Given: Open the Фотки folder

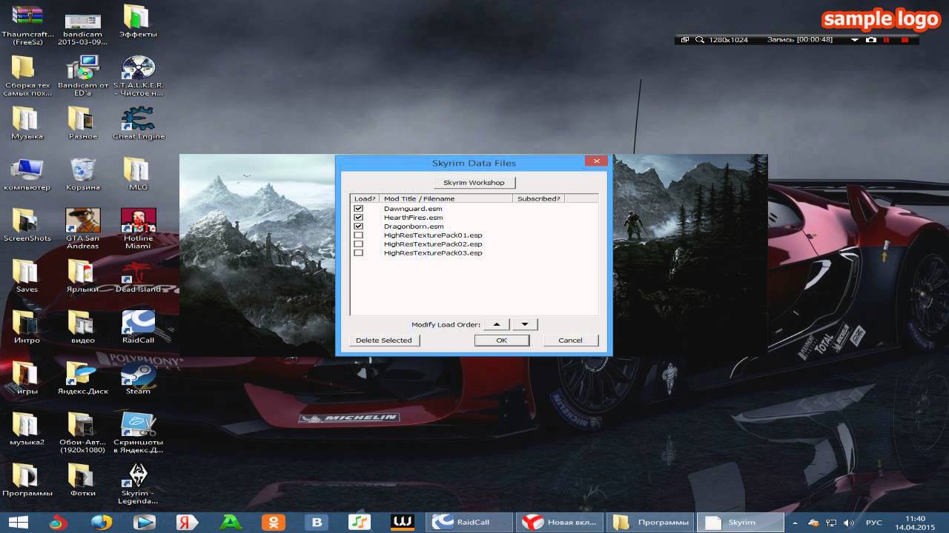Looking at the screenshot, I should (82, 480).
